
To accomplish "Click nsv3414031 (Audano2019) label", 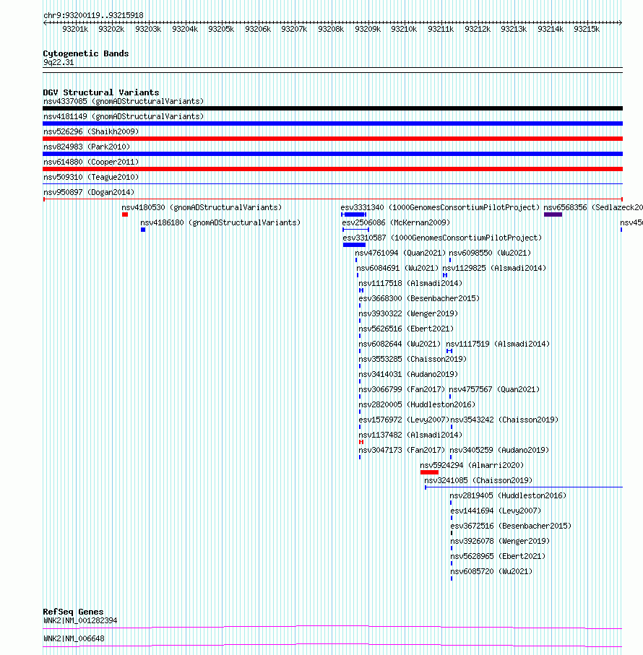I will click(408, 374).
